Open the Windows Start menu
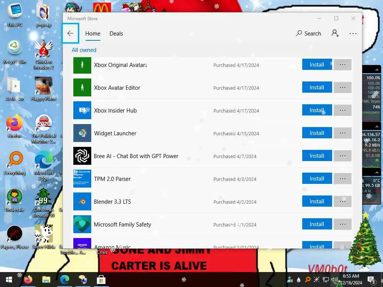 pos(9,280)
